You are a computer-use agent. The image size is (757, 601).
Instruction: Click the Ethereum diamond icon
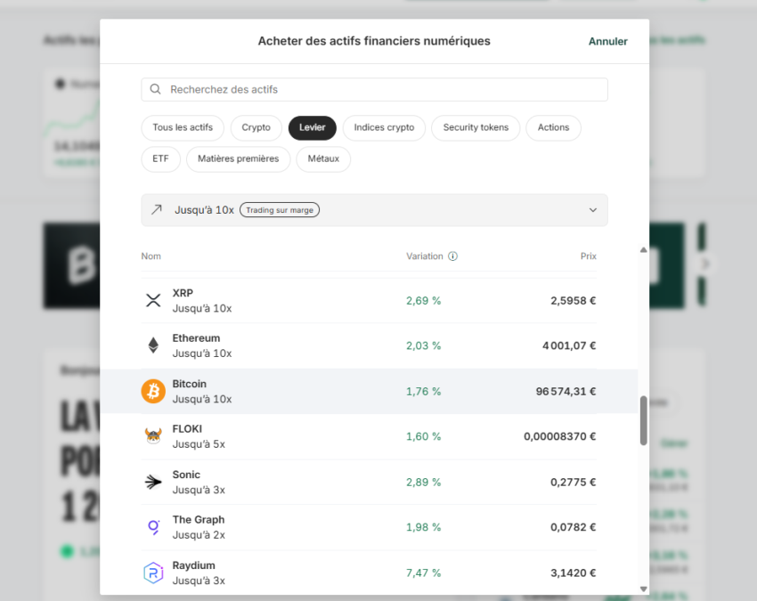[153, 345]
